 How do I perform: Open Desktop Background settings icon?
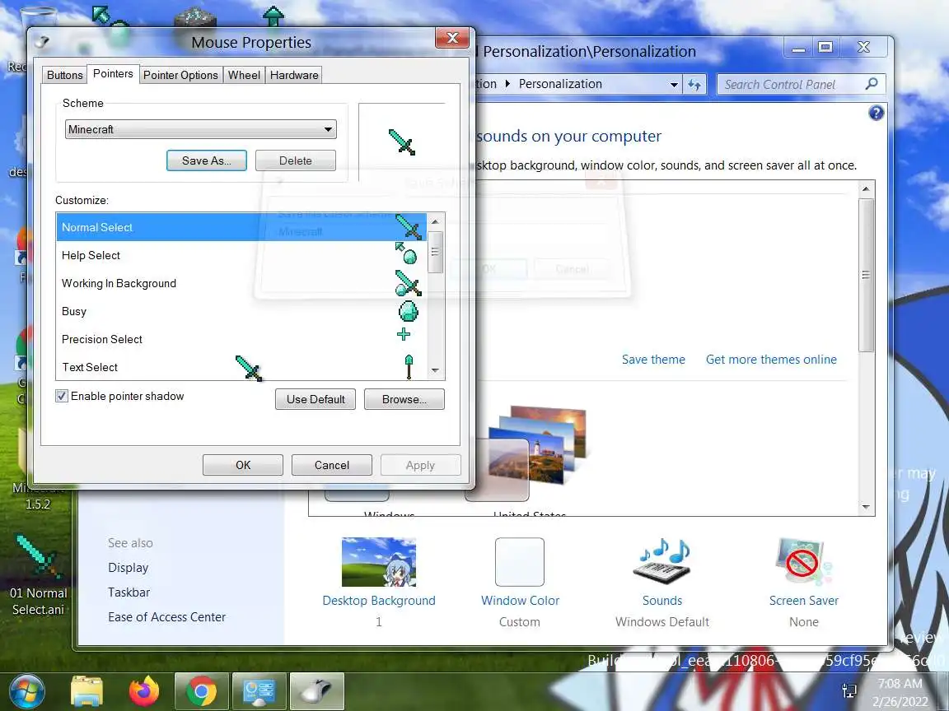(x=379, y=562)
